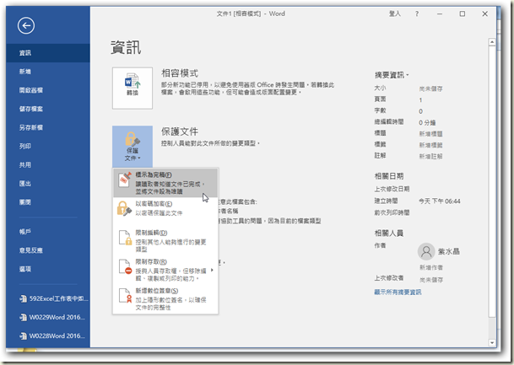Open recent file W0228Word 2016...

coord(48,335)
